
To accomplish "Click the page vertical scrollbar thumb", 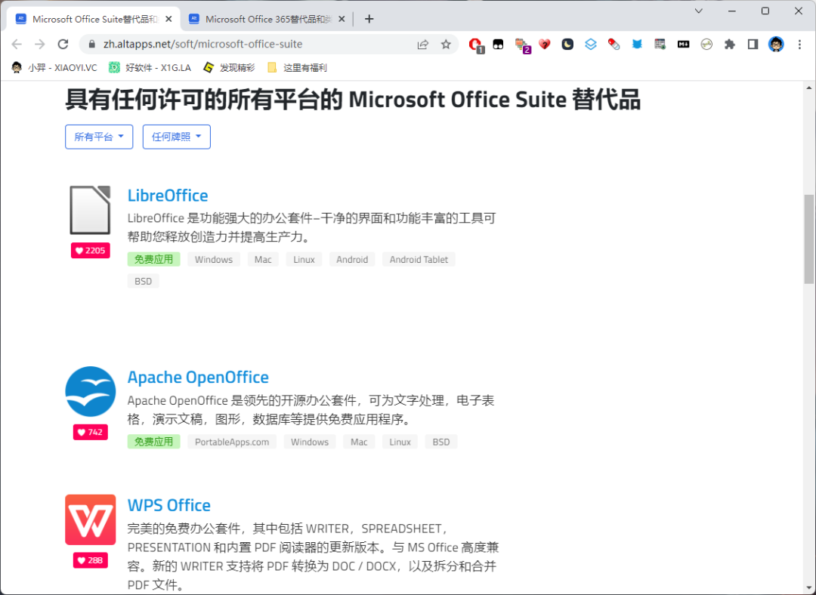I will coord(808,239).
